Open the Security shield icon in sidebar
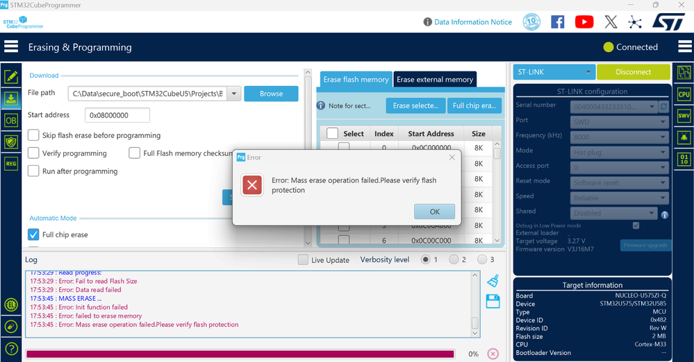The width and height of the screenshot is (694, 362). click(x=11, y=142)
